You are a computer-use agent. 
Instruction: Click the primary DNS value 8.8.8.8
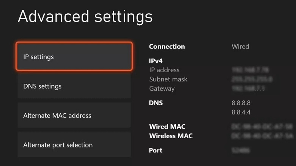pos(241,103)
